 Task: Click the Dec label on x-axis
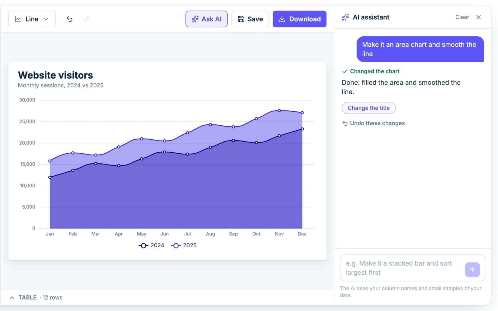point(302,234)
